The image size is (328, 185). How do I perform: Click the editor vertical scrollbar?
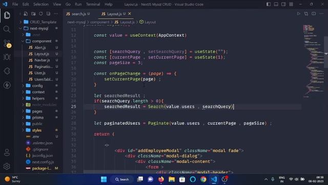click(x=326, y=52)
